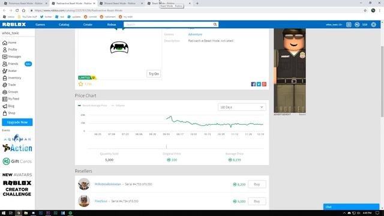This screenshot has width=384, height=216.
Task: Click the Beast Mode item image
Action: pos(119,47)
